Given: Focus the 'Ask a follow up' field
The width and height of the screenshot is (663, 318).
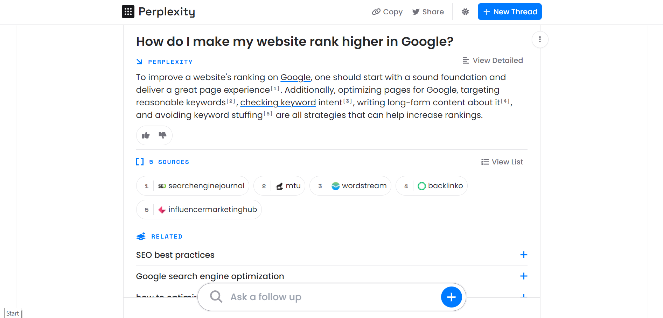Looking at the screenshot, I should (332, 297).
